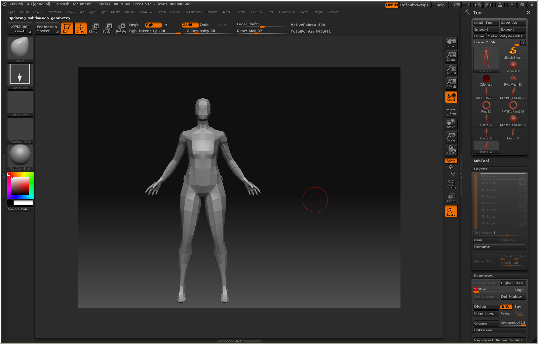Click the Higher Res button
This screenshot has height=344, width=538.
(513, 283)
